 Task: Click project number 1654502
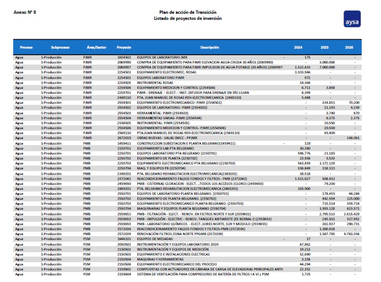(124, 57)
